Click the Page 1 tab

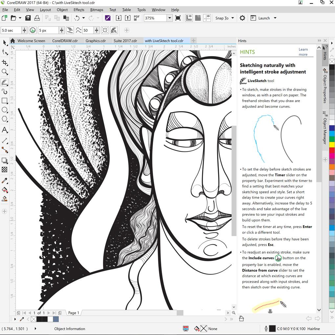click(74, 313)
